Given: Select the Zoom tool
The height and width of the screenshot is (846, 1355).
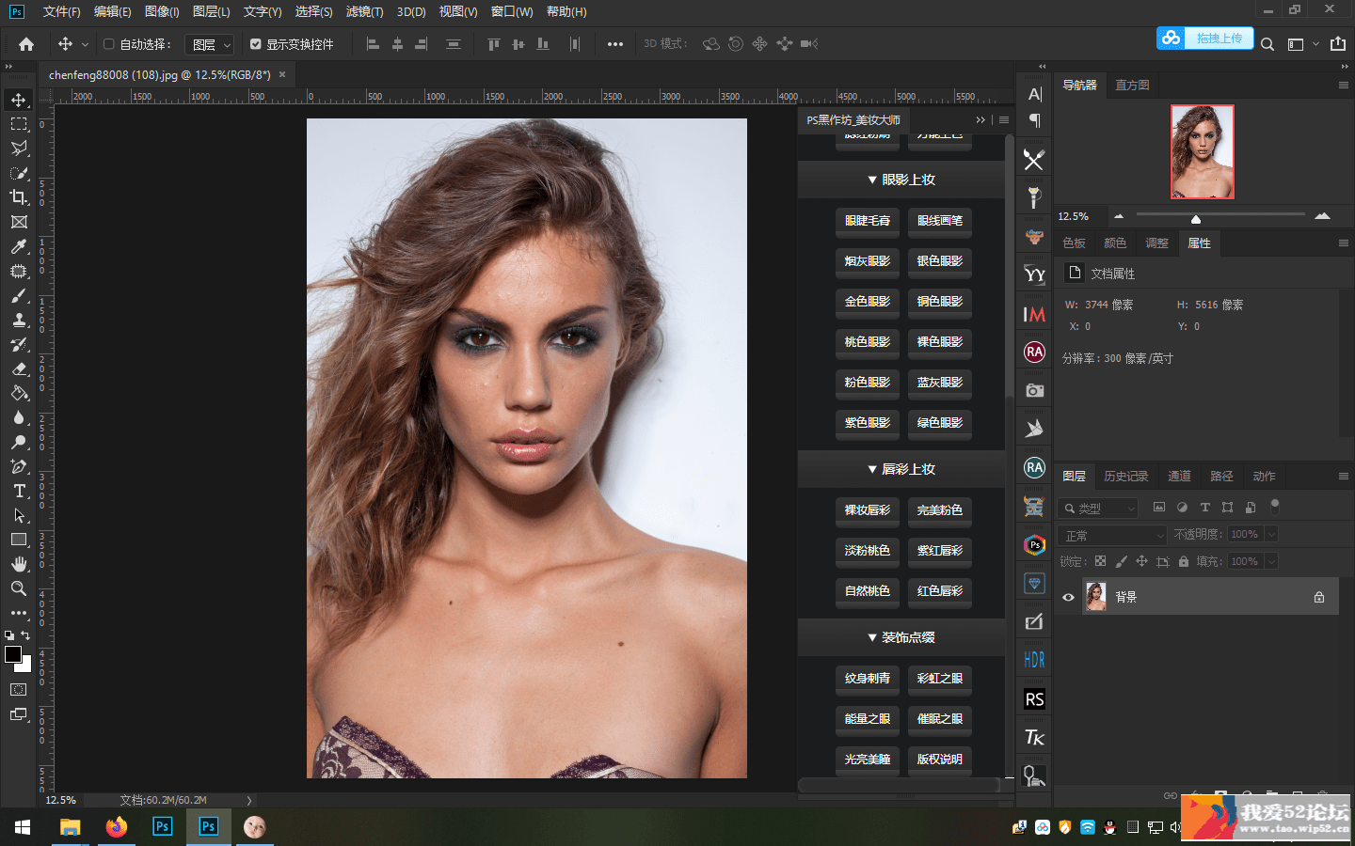Looking at the screenshot, I should click(19, 588).
